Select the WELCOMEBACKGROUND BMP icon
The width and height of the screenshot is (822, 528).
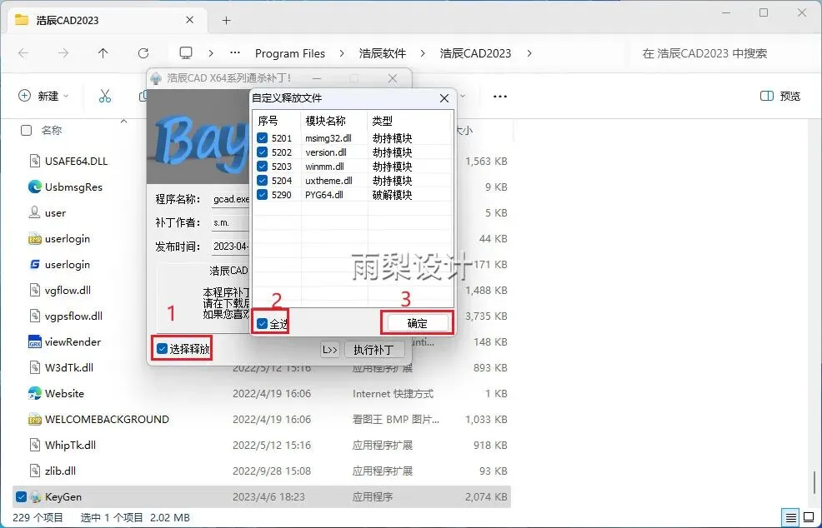tap(35, 420)
